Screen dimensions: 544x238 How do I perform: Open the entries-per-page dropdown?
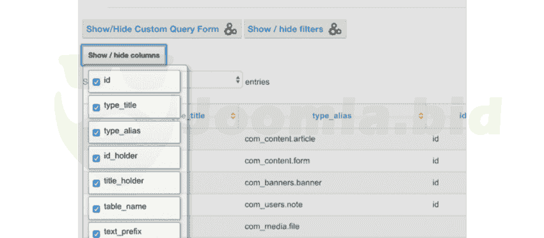pyautogui.click(x=215, y=81)
